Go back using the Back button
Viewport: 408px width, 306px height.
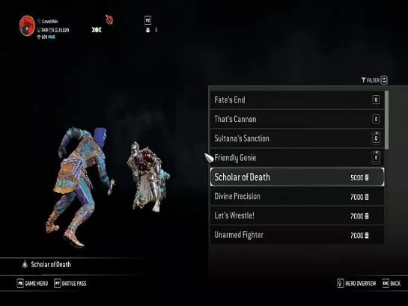click(x=392, y=284)
